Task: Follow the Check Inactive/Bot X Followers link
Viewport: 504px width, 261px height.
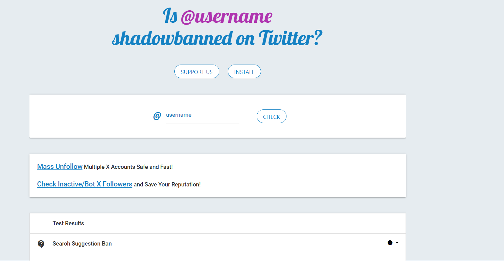Action: pyautogui.click(x=84, y=184)
